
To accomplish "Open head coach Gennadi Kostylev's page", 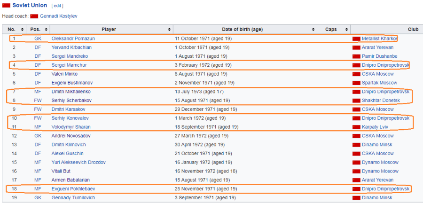I will point(59,16).
